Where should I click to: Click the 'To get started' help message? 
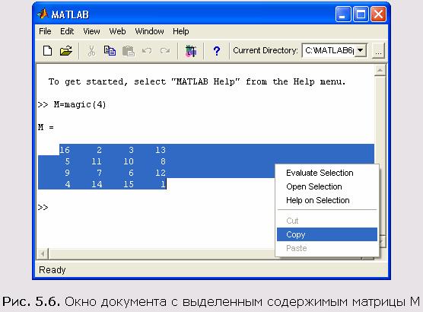(197, 81)
